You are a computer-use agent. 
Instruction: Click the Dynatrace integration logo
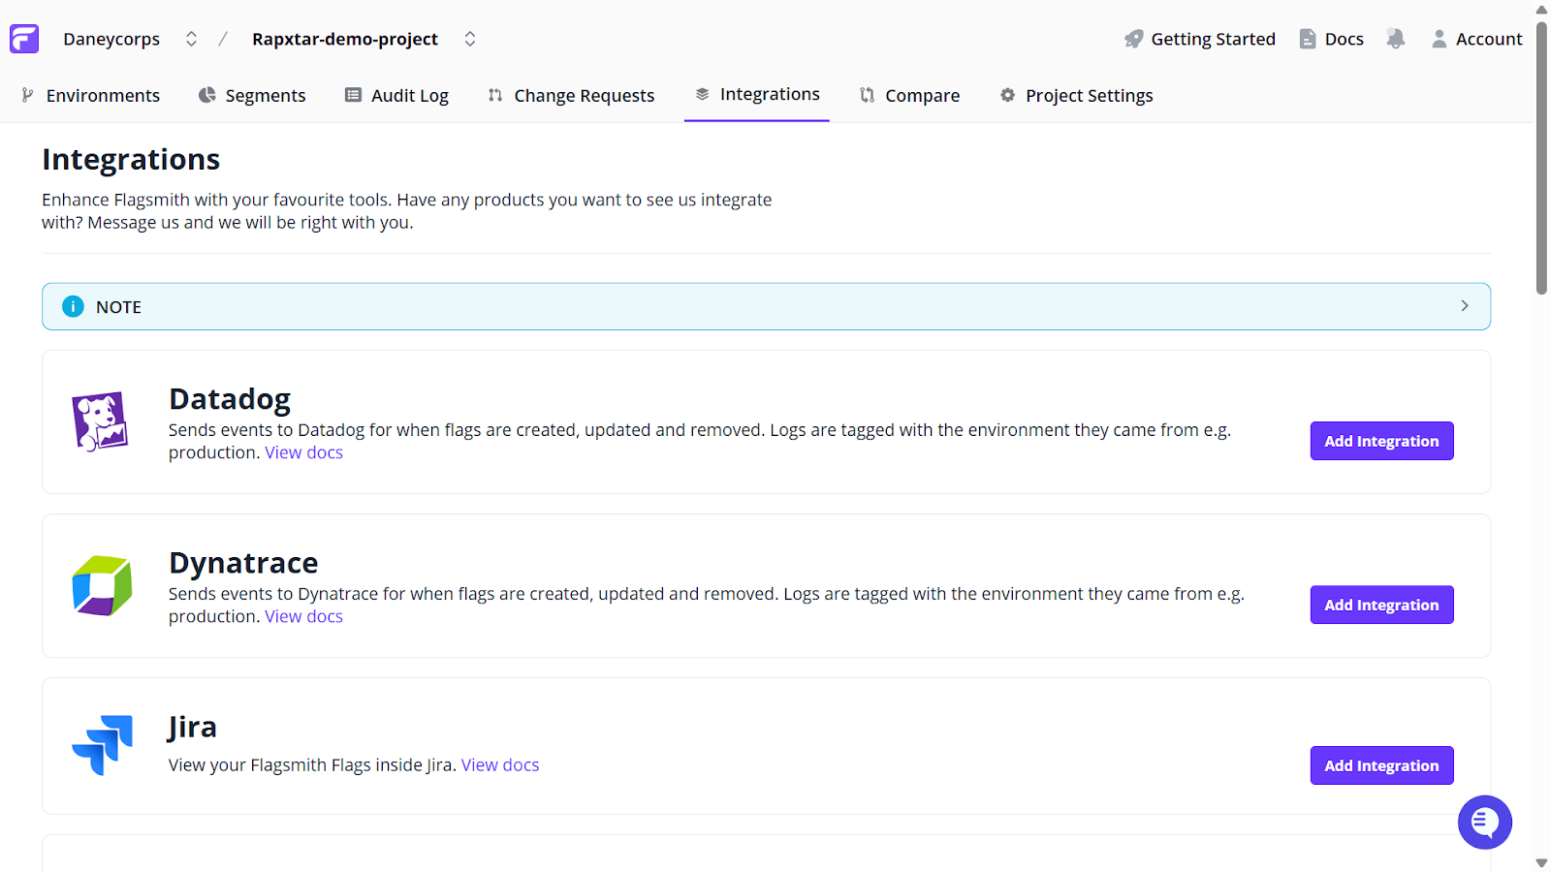click(x=101, y=585)
